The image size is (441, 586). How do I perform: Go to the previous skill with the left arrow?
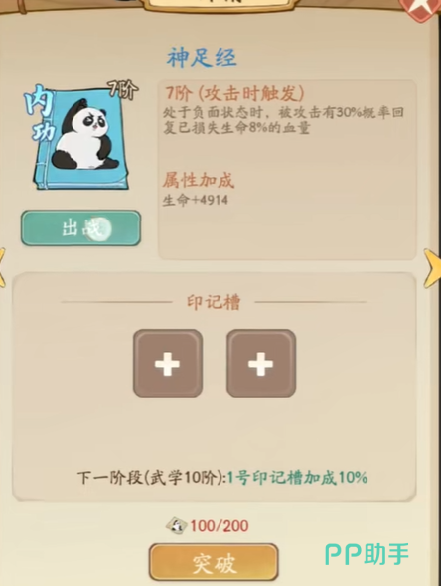pos(2,268)
